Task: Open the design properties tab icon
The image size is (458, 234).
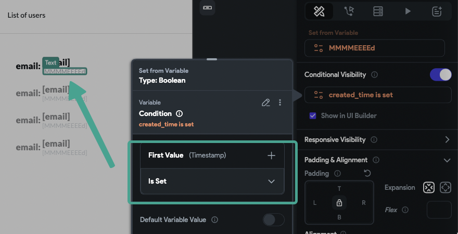Action: click(319, 11)
